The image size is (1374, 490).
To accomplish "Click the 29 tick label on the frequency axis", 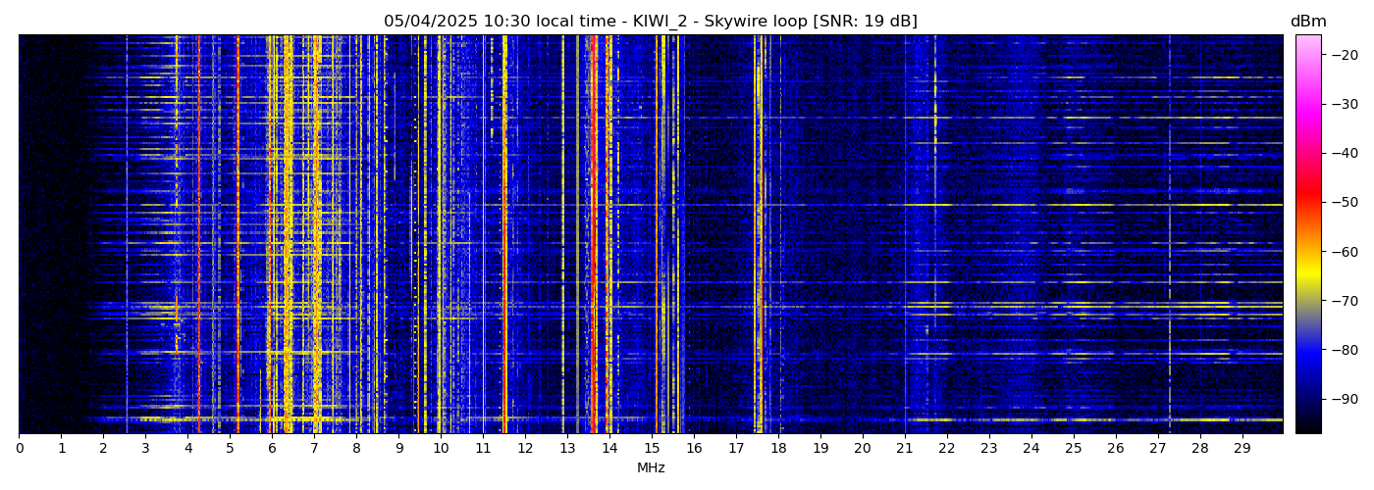I will coord(1242,449).
